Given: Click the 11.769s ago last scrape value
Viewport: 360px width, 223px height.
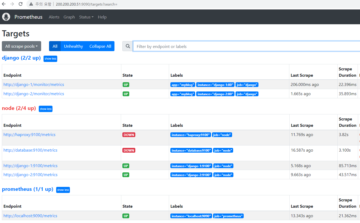Looking at the screenshot, I should click(x=302, y=135).
